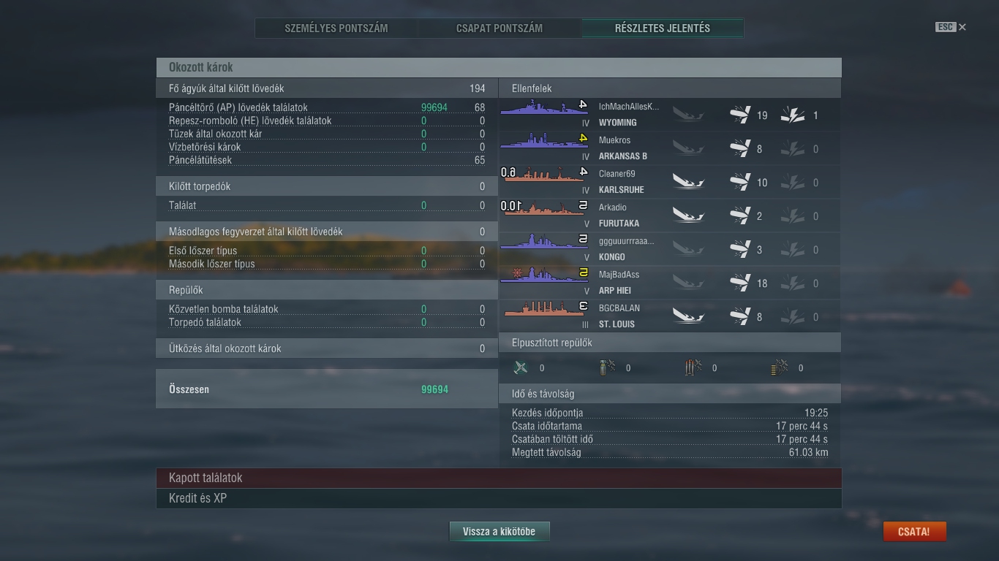Click the Vissza a kikötőbe button
Screen dimensions: 999x561
tap(499, 532)
